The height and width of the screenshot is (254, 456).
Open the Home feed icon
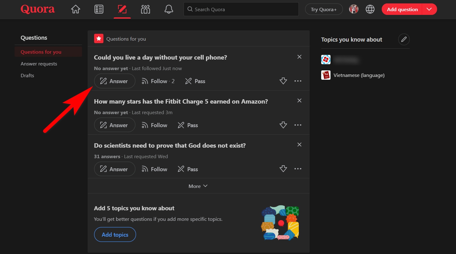[75, 10]
